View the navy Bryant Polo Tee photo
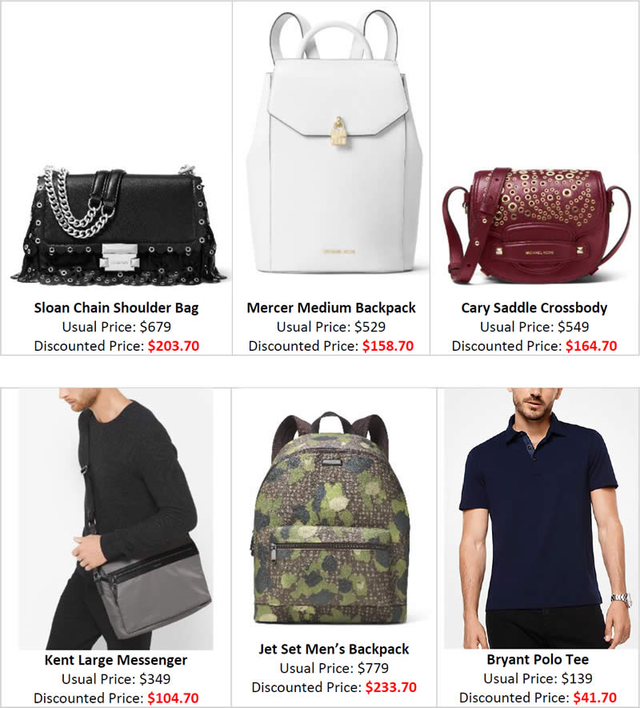The image size is (640, 708). 542,518
